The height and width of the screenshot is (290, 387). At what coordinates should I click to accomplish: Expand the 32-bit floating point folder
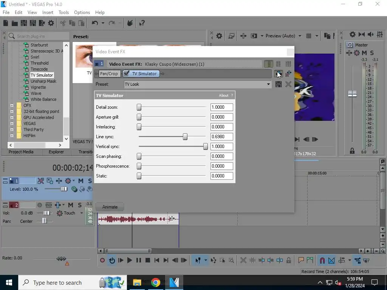12,111
